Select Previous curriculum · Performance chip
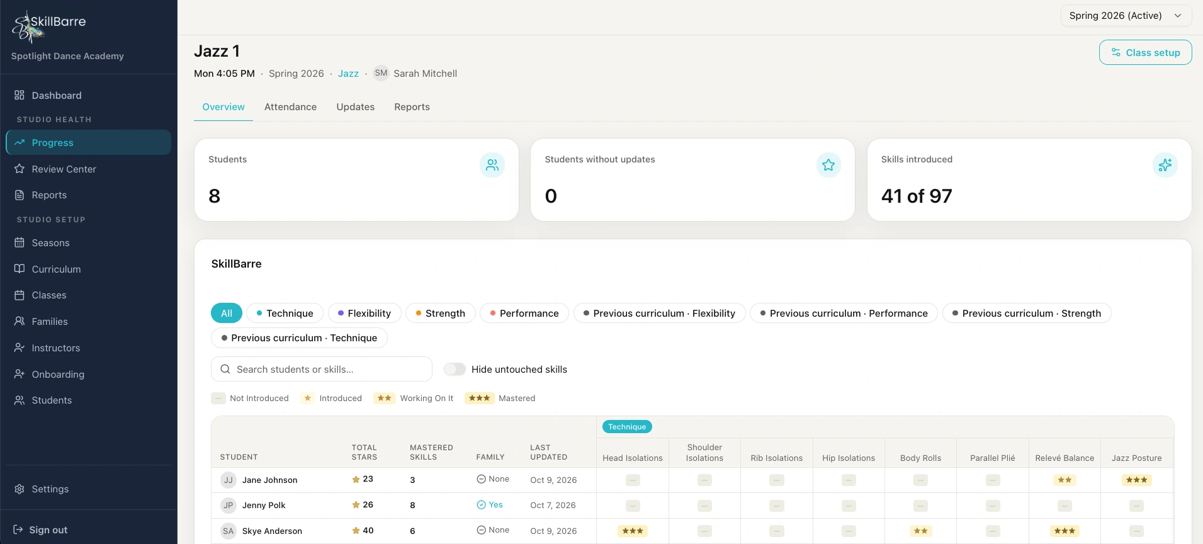Screen dimensions: 1203x544 coord(844,313)
